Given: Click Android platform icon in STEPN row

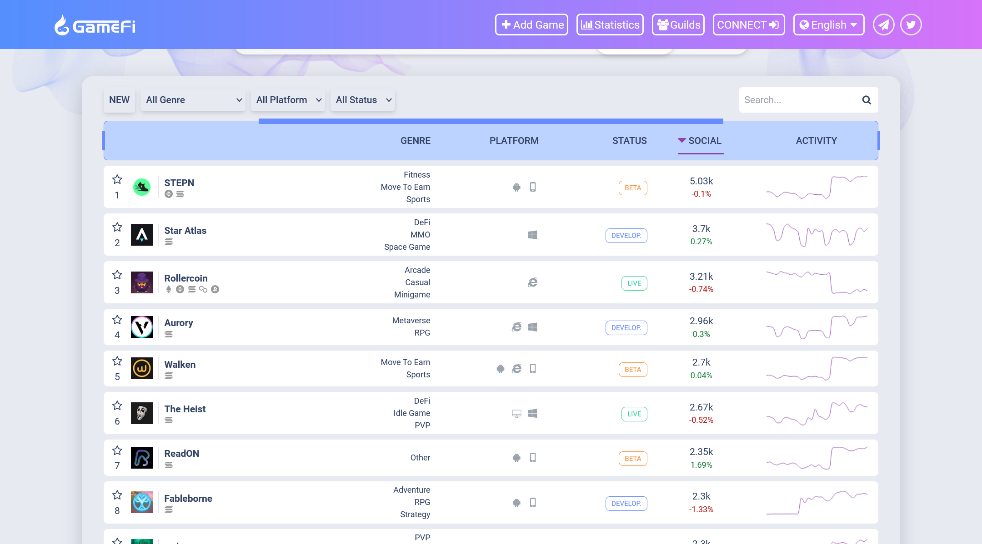Looking at the screenshot, I should [516, 187].
